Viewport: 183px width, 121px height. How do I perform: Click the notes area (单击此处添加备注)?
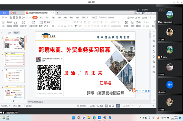[37, 102]
